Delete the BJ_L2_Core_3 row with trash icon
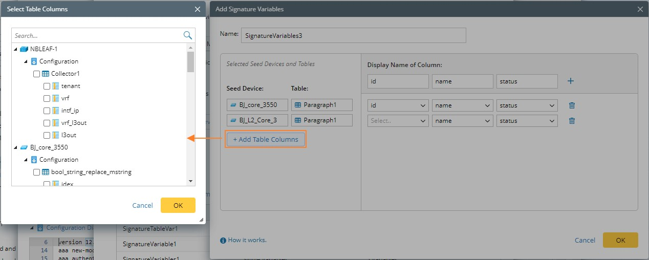This screenshot has width=649, height=260. [x=572, y=121]
